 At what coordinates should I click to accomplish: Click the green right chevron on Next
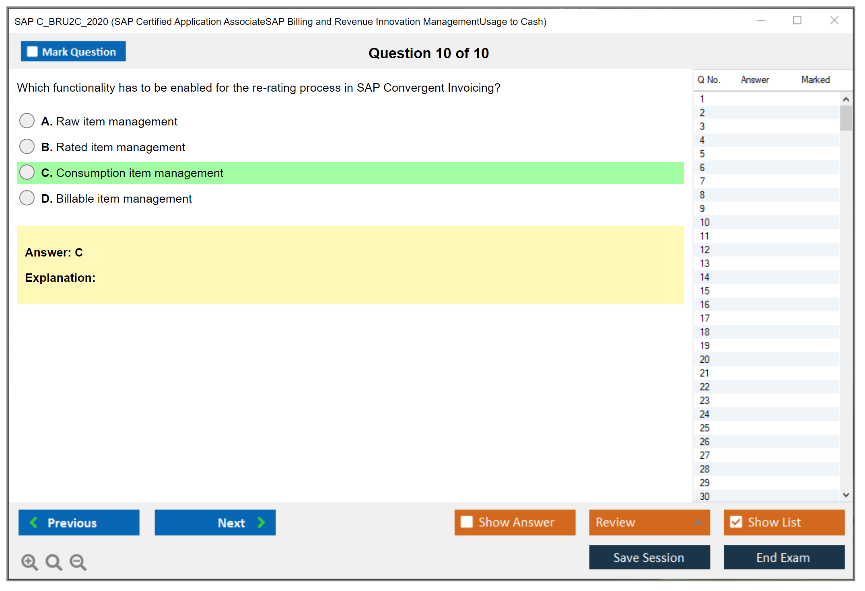[261, 522]
